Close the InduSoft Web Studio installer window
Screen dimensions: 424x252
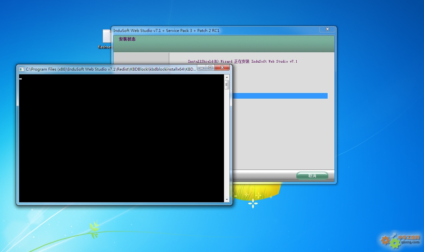327,29
